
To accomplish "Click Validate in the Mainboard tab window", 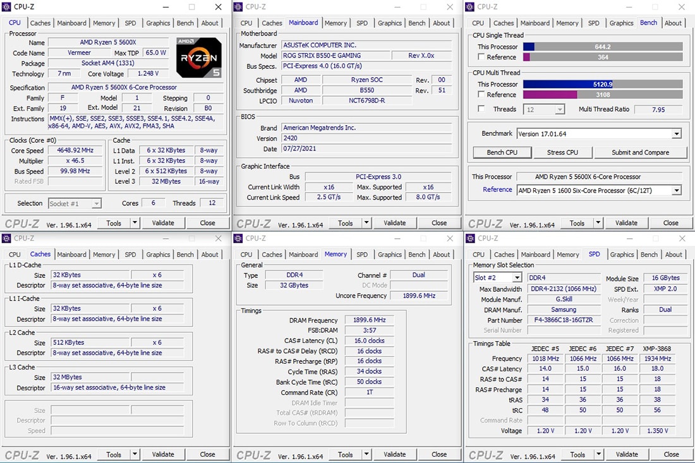I will click(x=395, y=223).
